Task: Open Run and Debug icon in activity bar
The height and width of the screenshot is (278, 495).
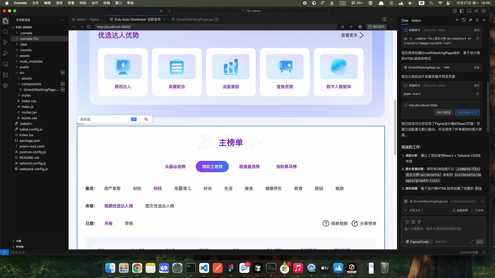Action: tap(5, 53)
